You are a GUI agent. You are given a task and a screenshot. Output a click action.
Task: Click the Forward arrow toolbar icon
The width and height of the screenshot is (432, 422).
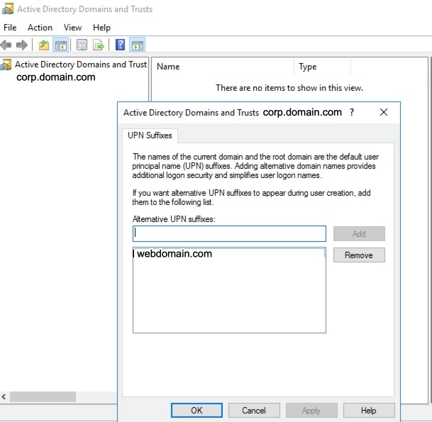point(22,45)
